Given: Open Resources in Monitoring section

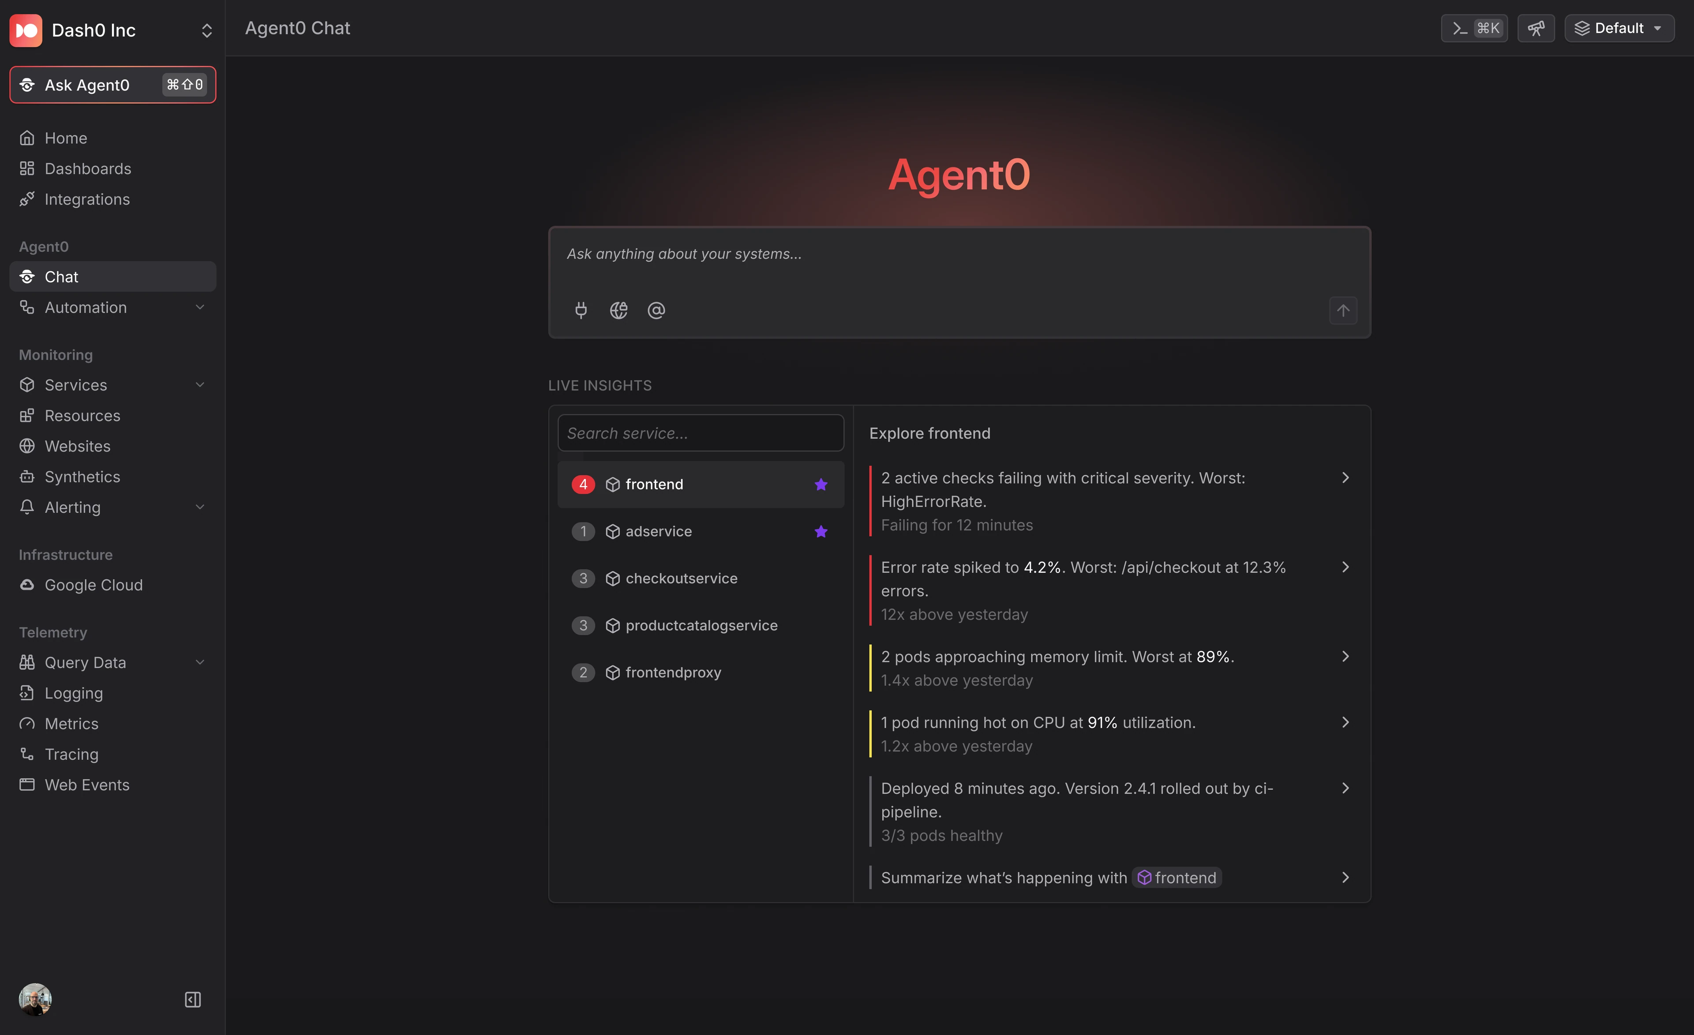Looking at the screenshot, I should pyautogui.click(x=113, y=416).
